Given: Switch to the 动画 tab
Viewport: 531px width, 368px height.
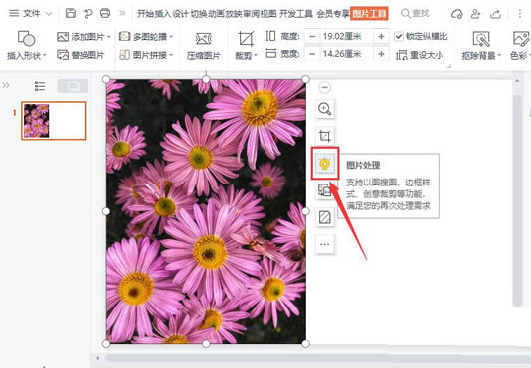Looking at the screenshot, I should [216, 14].
